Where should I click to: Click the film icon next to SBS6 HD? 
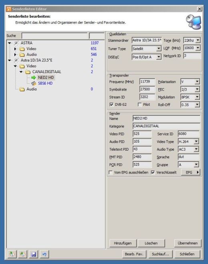pyautogui.click(x=34, y=83)
